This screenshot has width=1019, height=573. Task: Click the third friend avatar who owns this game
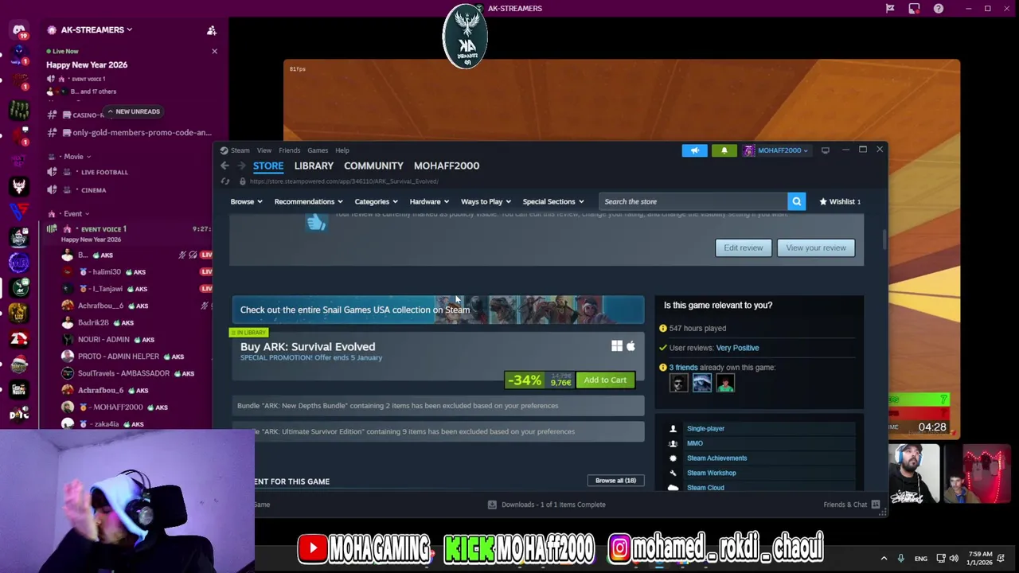[724, 384]
